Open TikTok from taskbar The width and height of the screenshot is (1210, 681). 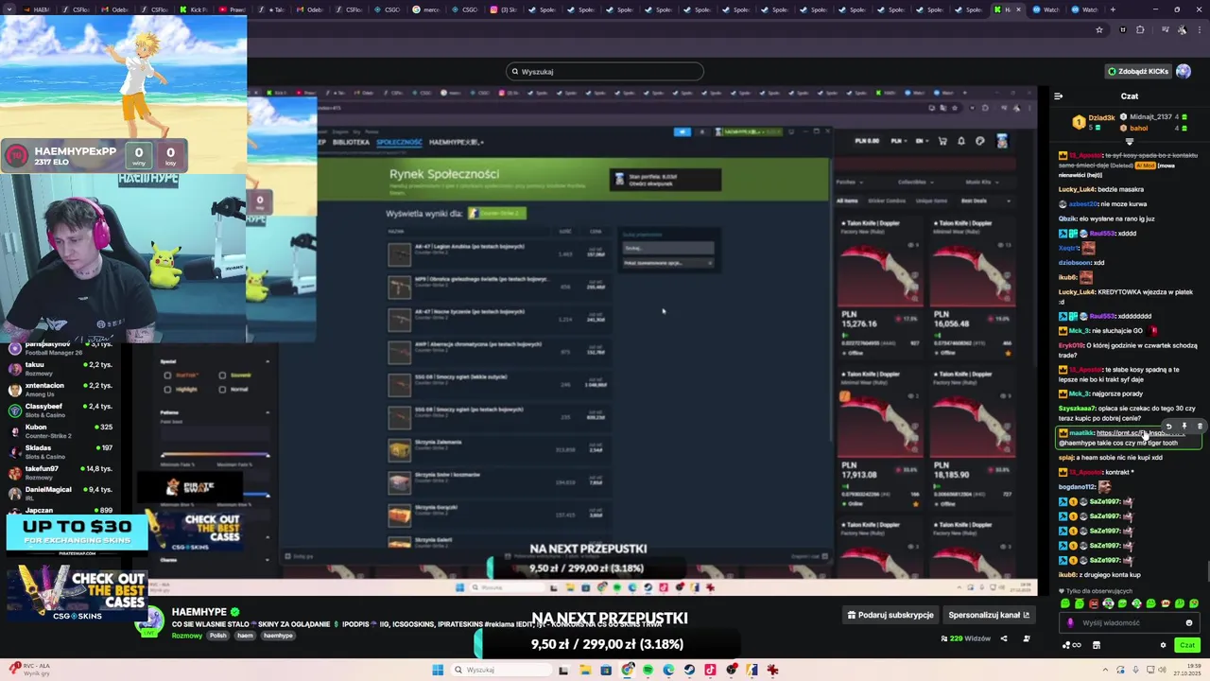click(710, 670)
